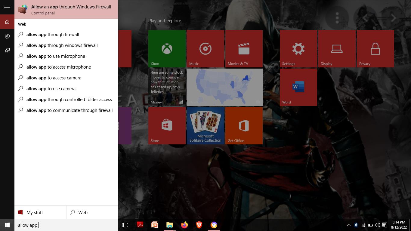
Task: Open the battery status tray icon
Action: [370, 225]
